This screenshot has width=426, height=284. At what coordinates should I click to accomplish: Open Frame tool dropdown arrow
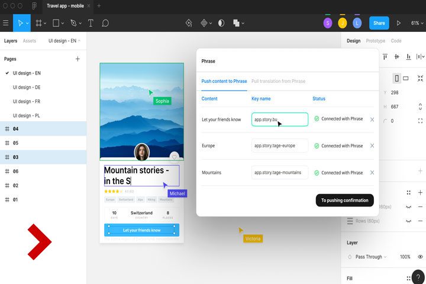click(45, 24)
